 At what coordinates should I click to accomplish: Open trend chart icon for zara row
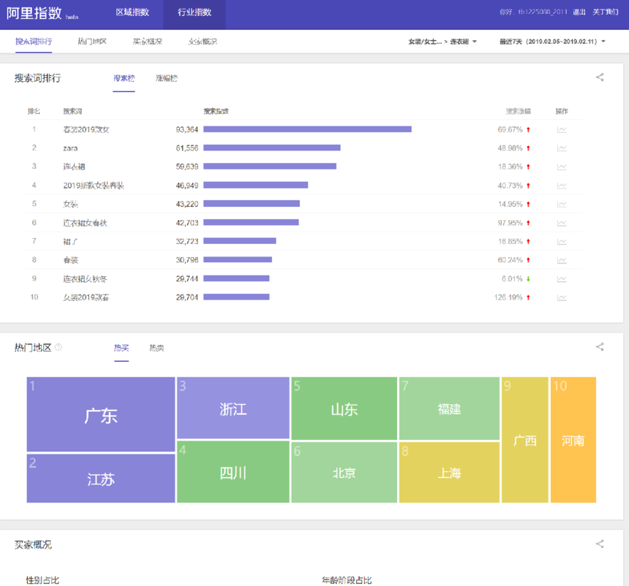[562, 148]
